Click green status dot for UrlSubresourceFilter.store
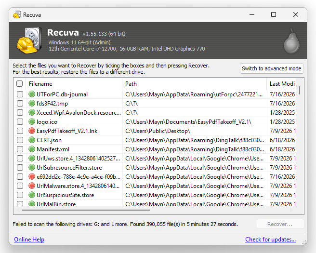This screenshot has width=316, height=253. click(x=32, y=168)
